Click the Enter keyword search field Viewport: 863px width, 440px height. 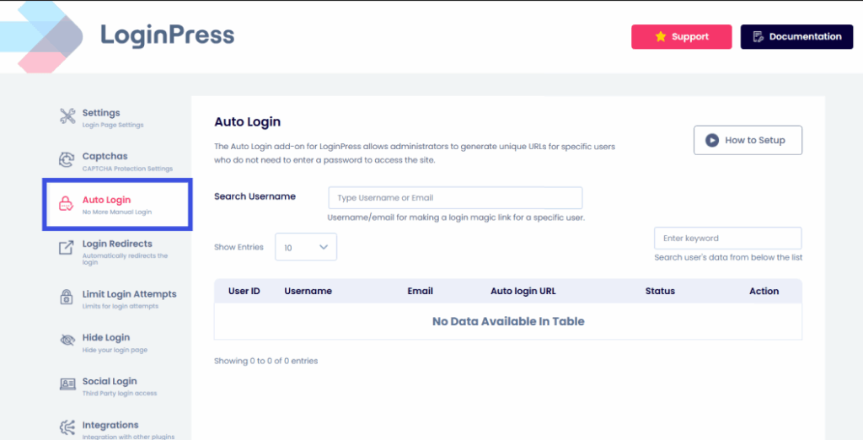727,239
